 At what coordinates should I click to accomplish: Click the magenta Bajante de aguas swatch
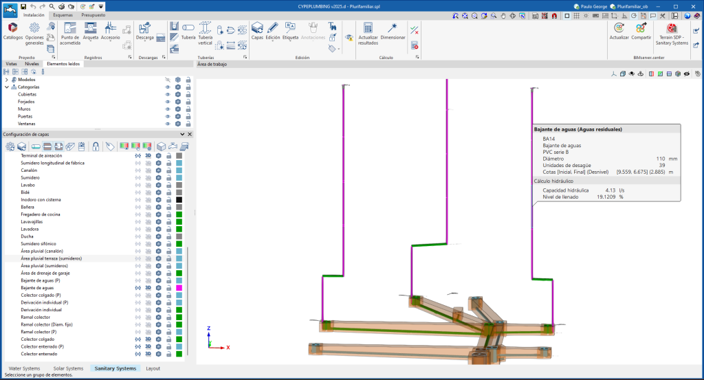(179, 288)
